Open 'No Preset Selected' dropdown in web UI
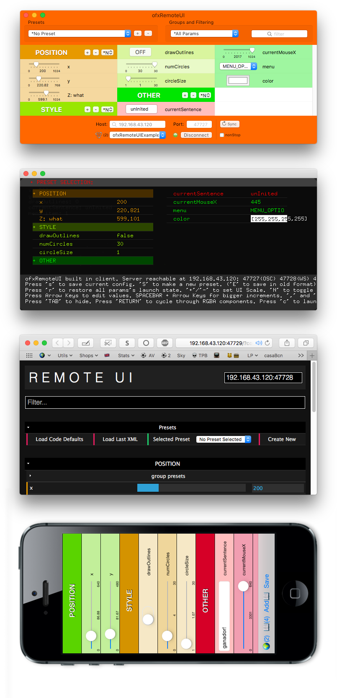This screenshot has width=337, height=698. 224,439
